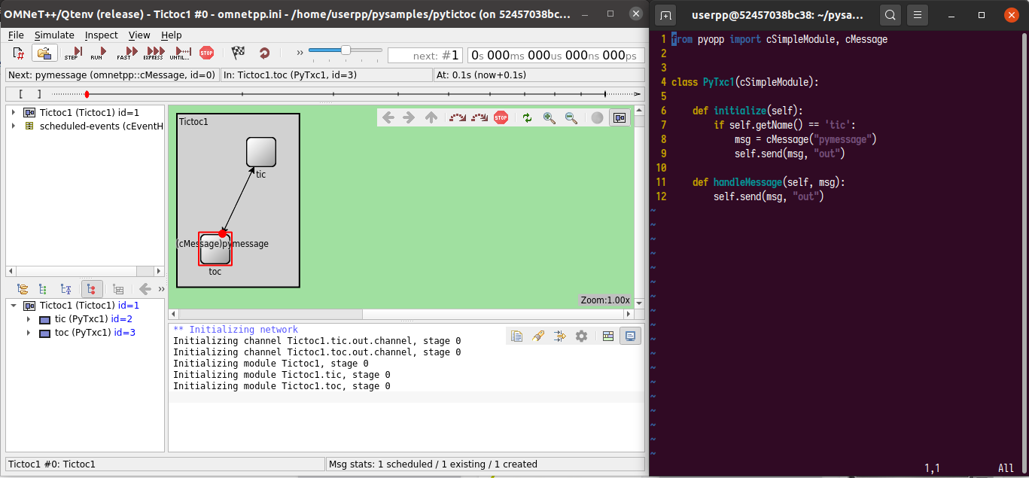The width and height of the screenshot is (1029, 478).
Task: Open the File menu
Action: click(16, 35)
